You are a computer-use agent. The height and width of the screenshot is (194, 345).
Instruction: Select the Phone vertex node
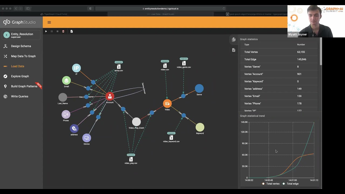[66, 115]
